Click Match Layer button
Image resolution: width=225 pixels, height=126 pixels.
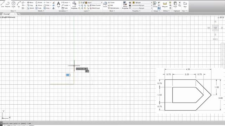tap(95, 8)
